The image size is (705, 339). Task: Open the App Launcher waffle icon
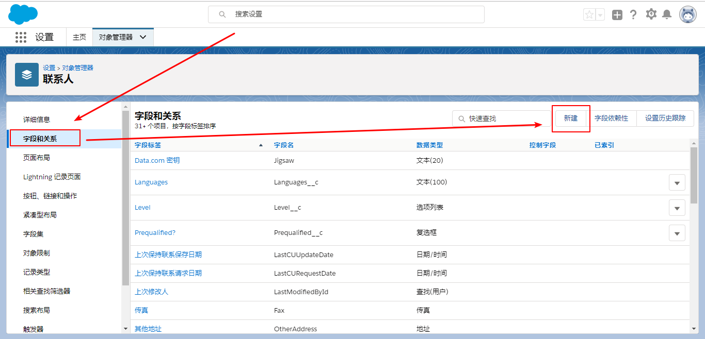click(x=20, y=37)
